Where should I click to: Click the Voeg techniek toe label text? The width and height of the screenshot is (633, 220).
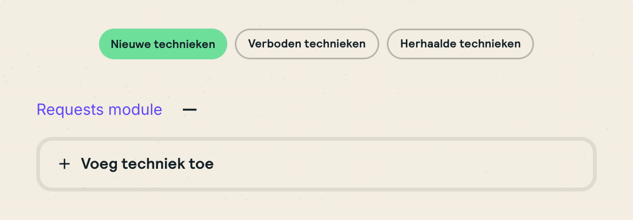147,164
